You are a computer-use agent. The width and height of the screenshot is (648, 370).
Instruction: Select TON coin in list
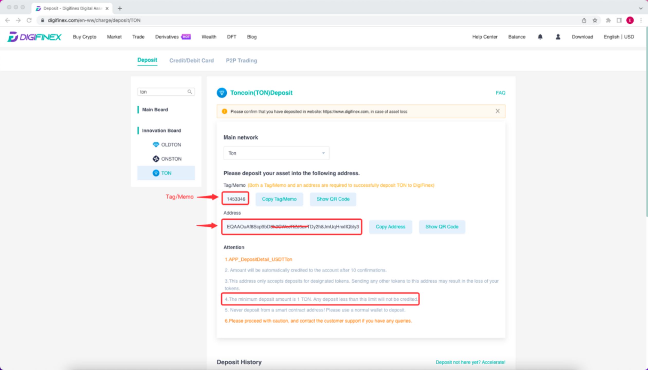click(x=166, y=173)
